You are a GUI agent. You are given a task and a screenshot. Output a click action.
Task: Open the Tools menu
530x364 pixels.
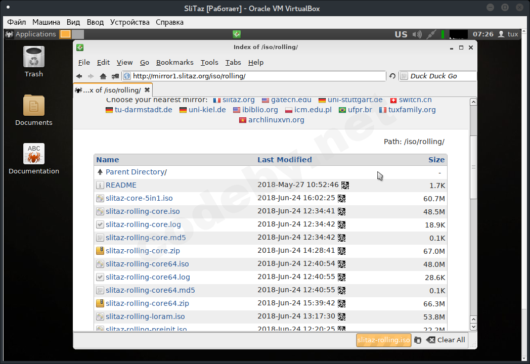click(x=209, y=62)
